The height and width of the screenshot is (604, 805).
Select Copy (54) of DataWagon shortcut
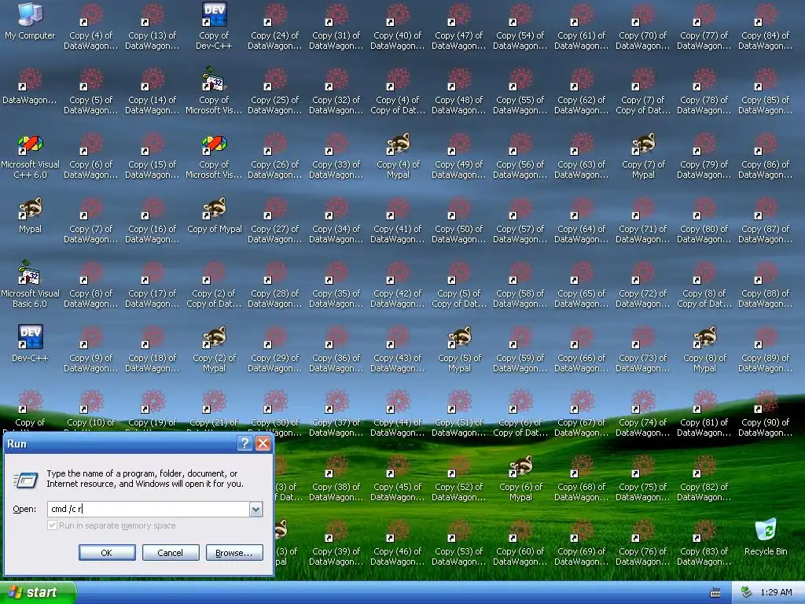pos(520,27)
